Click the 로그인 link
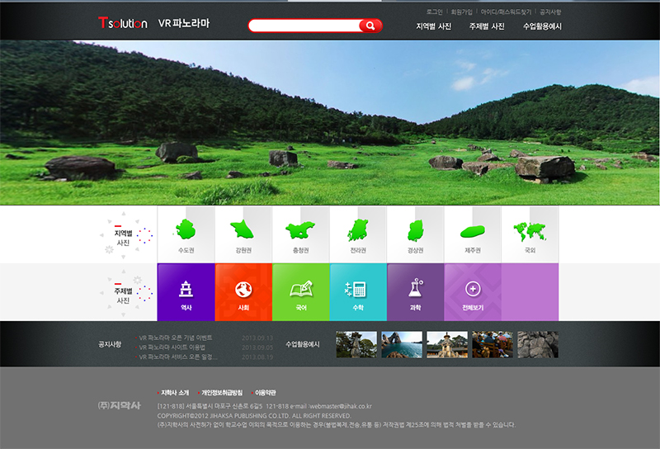The image size is (660, 449). click(434, 12)
